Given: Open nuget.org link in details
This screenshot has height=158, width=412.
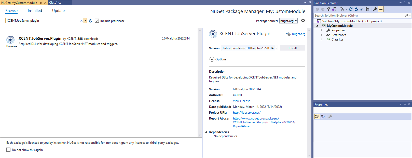Looking at the screenshot, I should click(x=299, y=34).
